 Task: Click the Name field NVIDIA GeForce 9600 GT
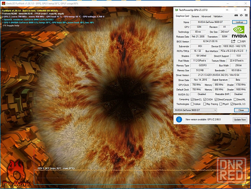[210, 22]
